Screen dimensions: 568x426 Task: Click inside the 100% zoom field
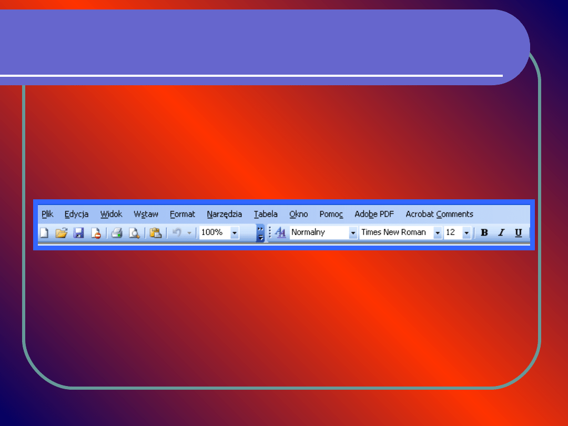(x=215, y=232)
